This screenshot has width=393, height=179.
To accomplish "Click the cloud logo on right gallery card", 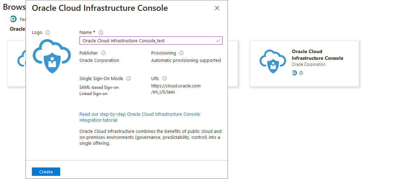I will pyautogui.click(x=273, y=62).
